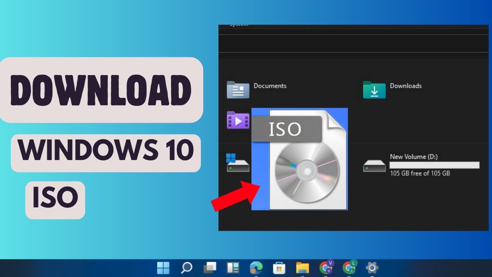The image size is (492, 277).
Task: Select the Downloads folder icon
Action: [374, 90]
